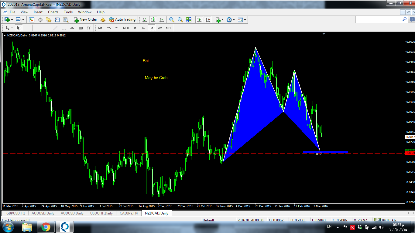Screen dimensions: 415x233
Task: Open the Charts menu
Action: [x=53, y=12]
